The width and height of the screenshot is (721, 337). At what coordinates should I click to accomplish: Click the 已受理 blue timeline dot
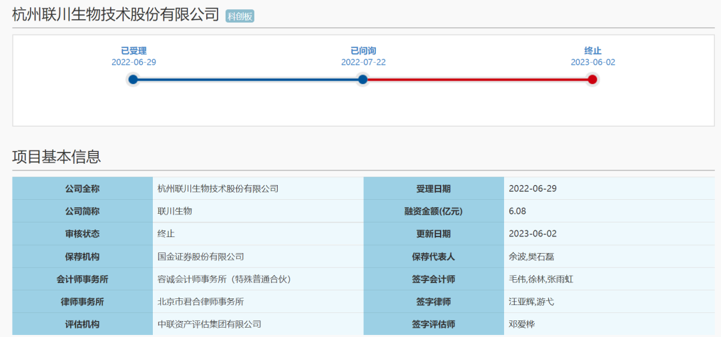[x=133, y=80]
